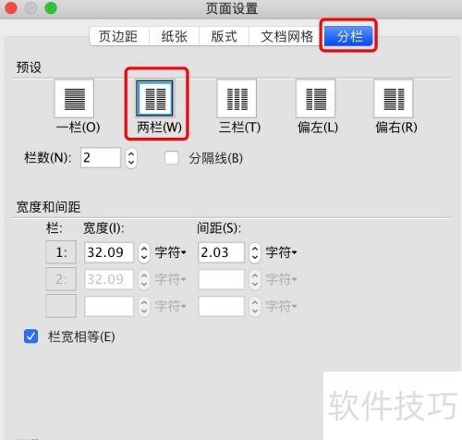
Task: Click the column 1: row button
Action: 61,252
